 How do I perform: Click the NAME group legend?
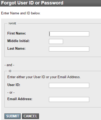tap(12, 24)
